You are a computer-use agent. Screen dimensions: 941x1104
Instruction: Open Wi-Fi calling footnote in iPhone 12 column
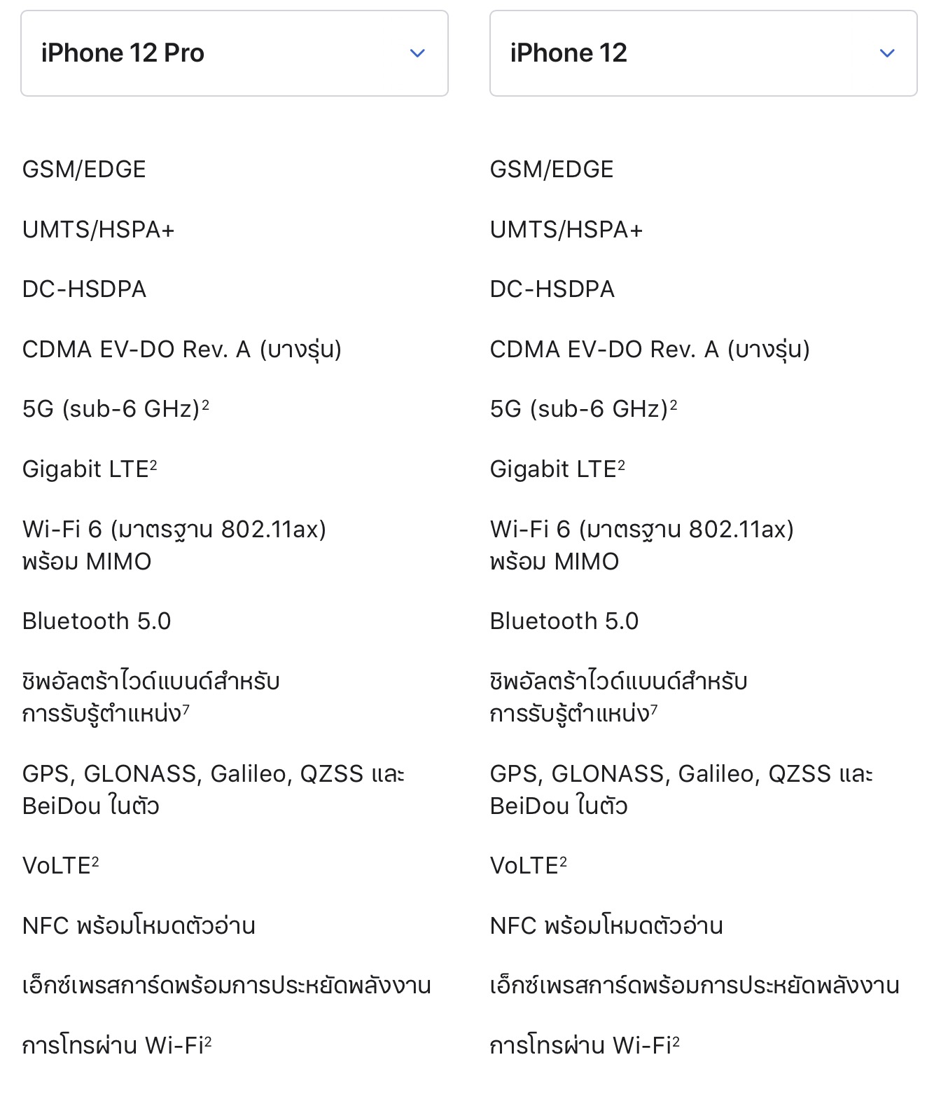(676, 1041)
